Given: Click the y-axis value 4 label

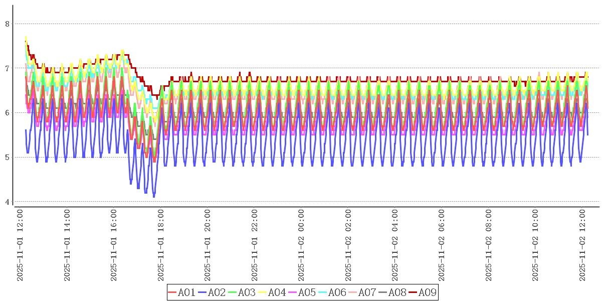Looking at the screenshot, I should pos(7,202).
